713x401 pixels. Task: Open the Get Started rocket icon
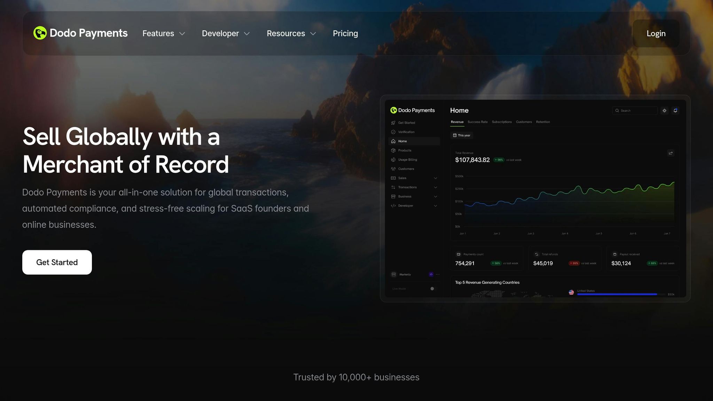(x=394, y=123)
